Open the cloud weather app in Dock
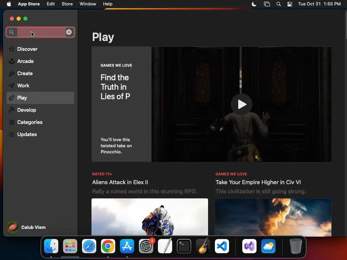 [268, 246]
